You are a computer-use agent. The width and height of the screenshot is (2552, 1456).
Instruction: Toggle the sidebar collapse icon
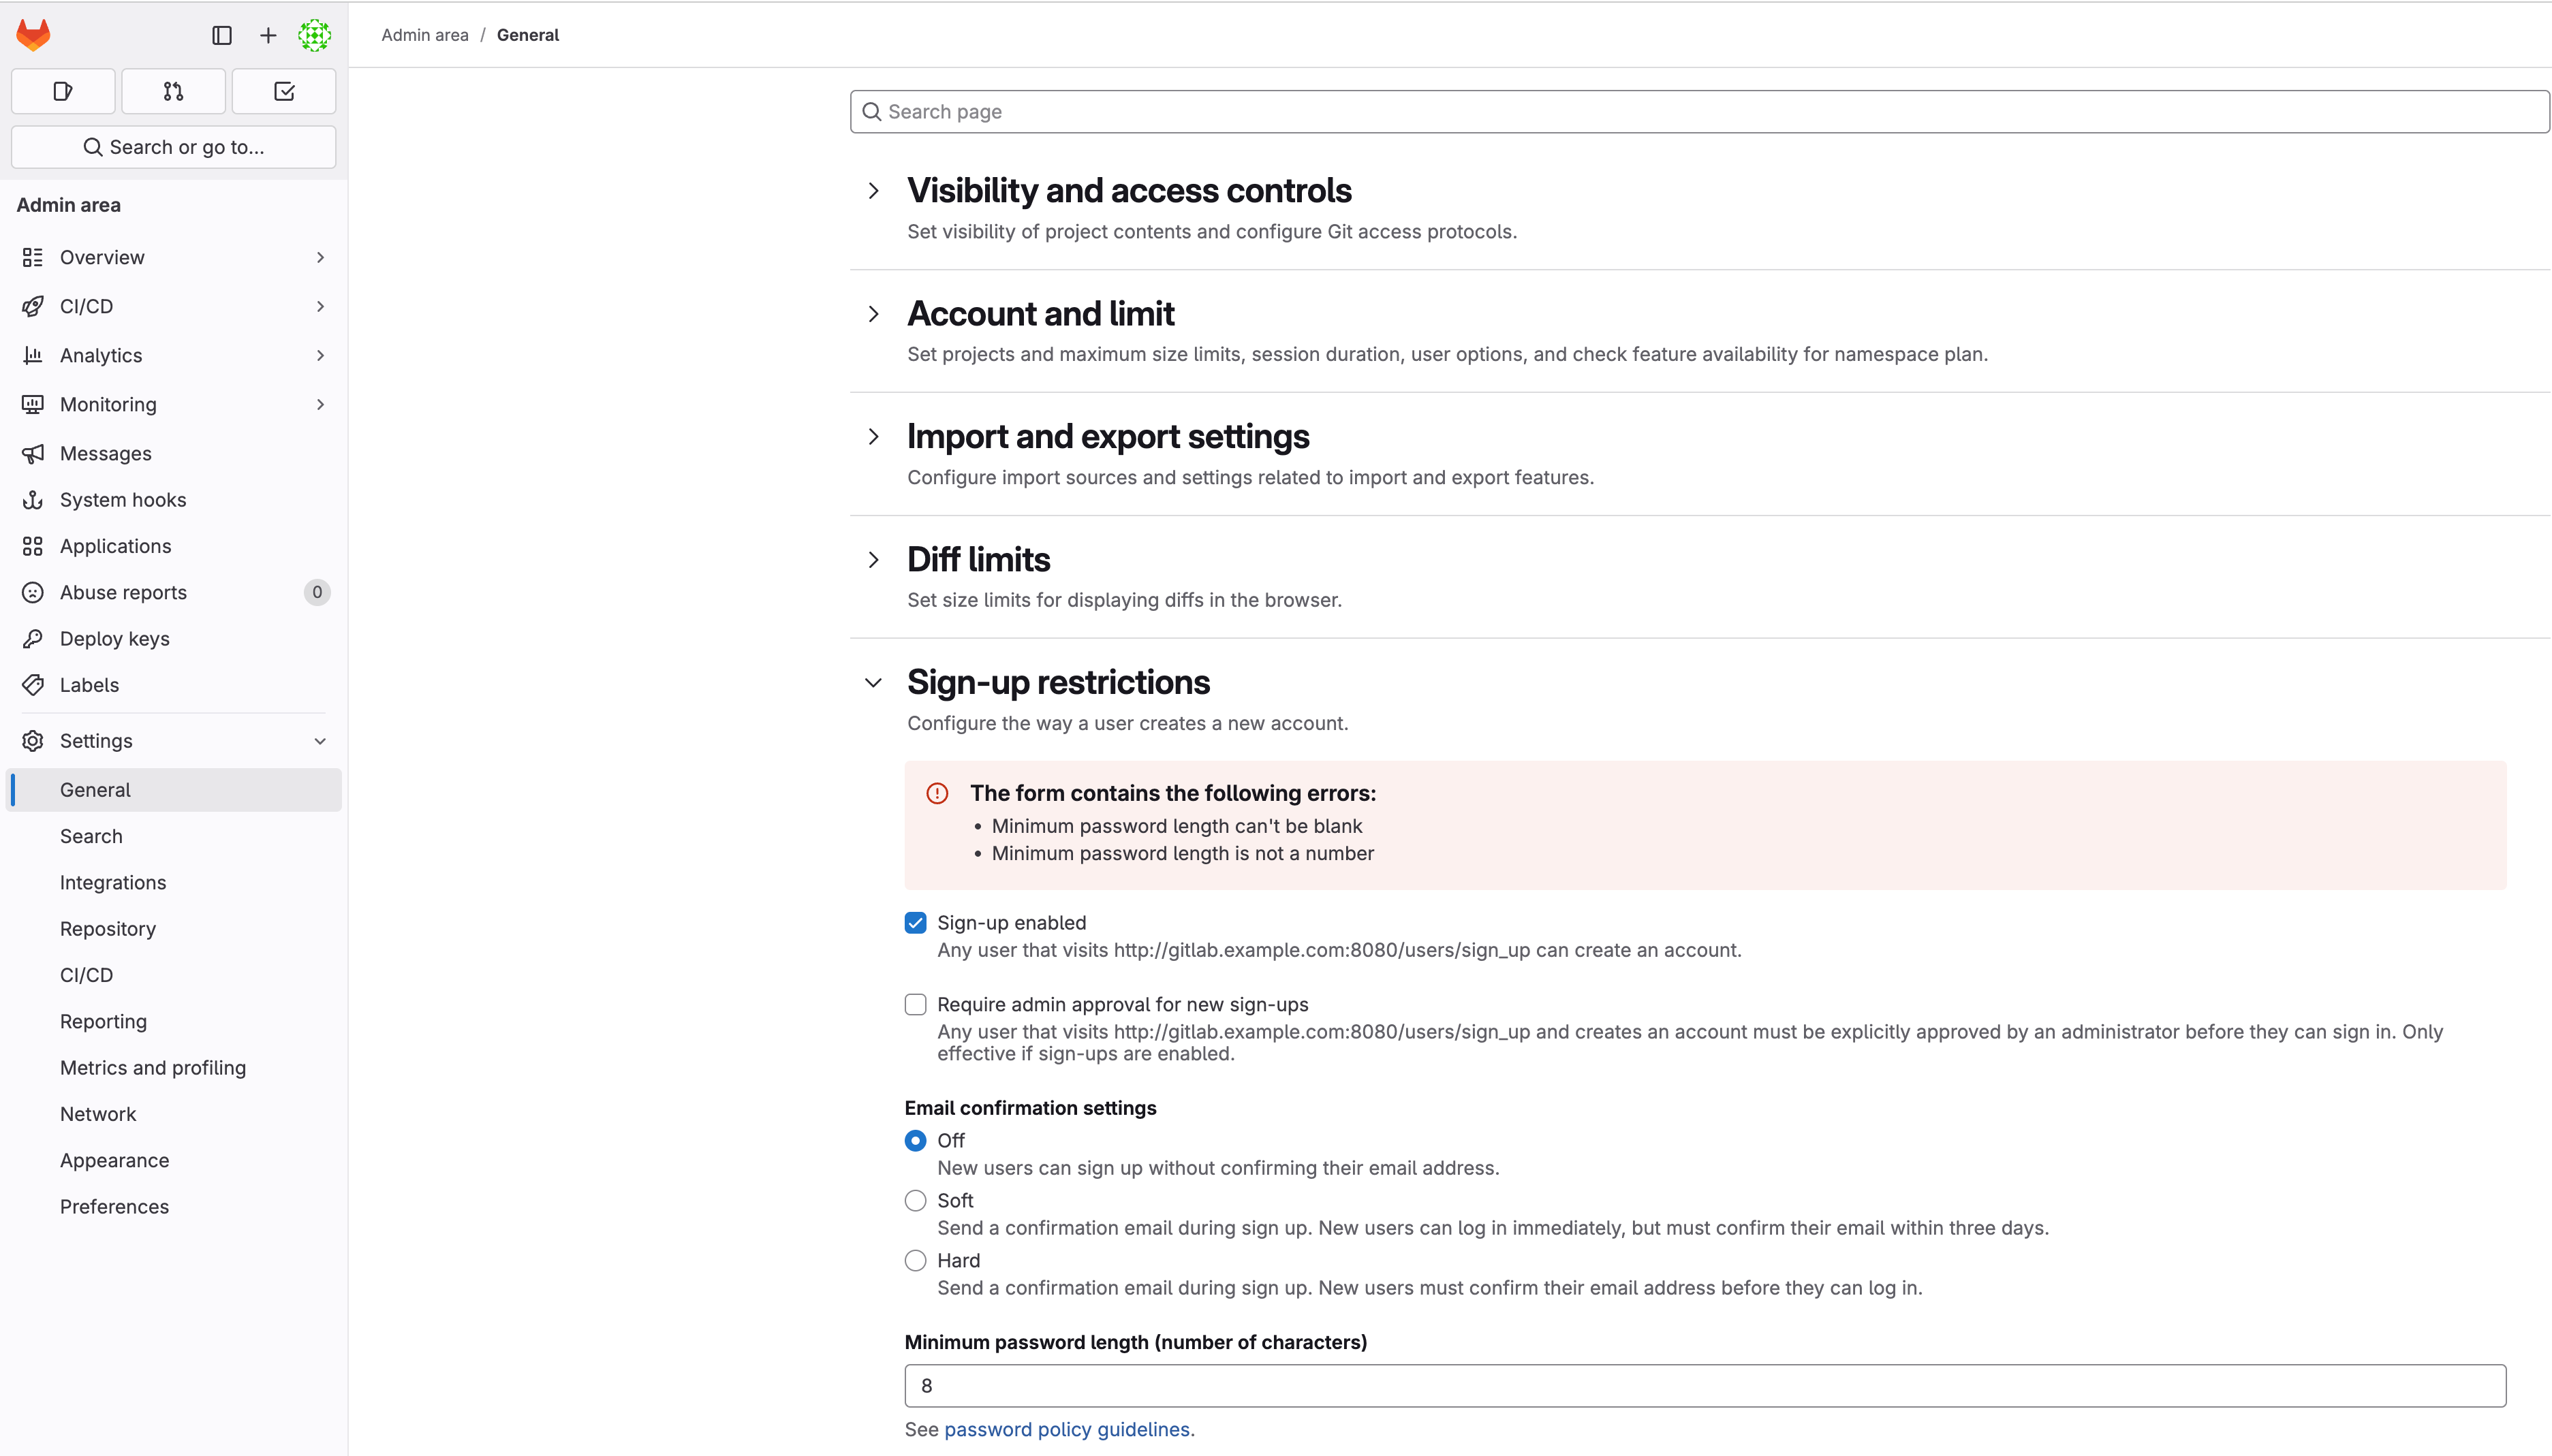[x=222, y=35]
